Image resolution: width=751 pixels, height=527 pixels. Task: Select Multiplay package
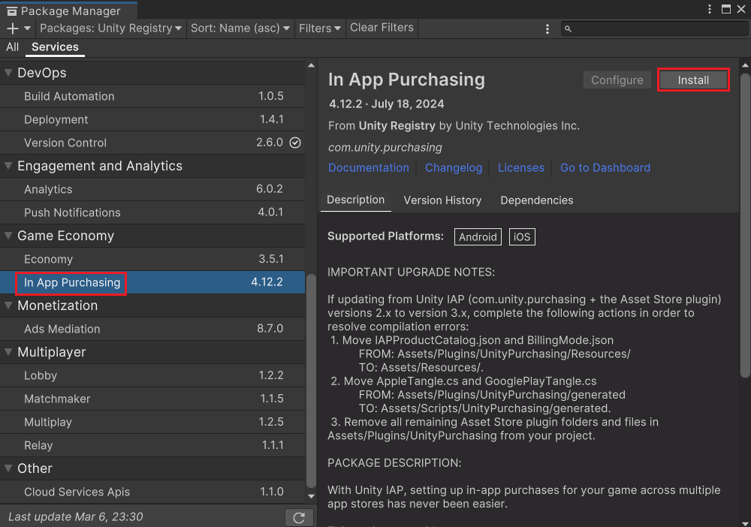[x=152, y=422]
